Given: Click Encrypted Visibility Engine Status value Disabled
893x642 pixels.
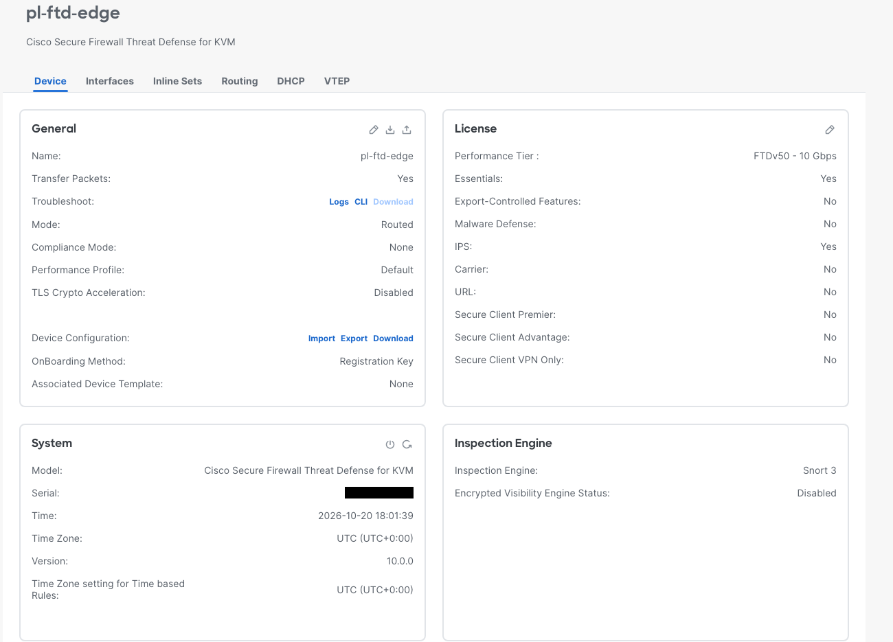Looking at the screenshot, I should pyautogui.click(x=817, y=493).
